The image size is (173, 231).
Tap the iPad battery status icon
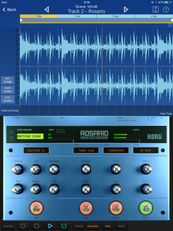tap(167, 2)
